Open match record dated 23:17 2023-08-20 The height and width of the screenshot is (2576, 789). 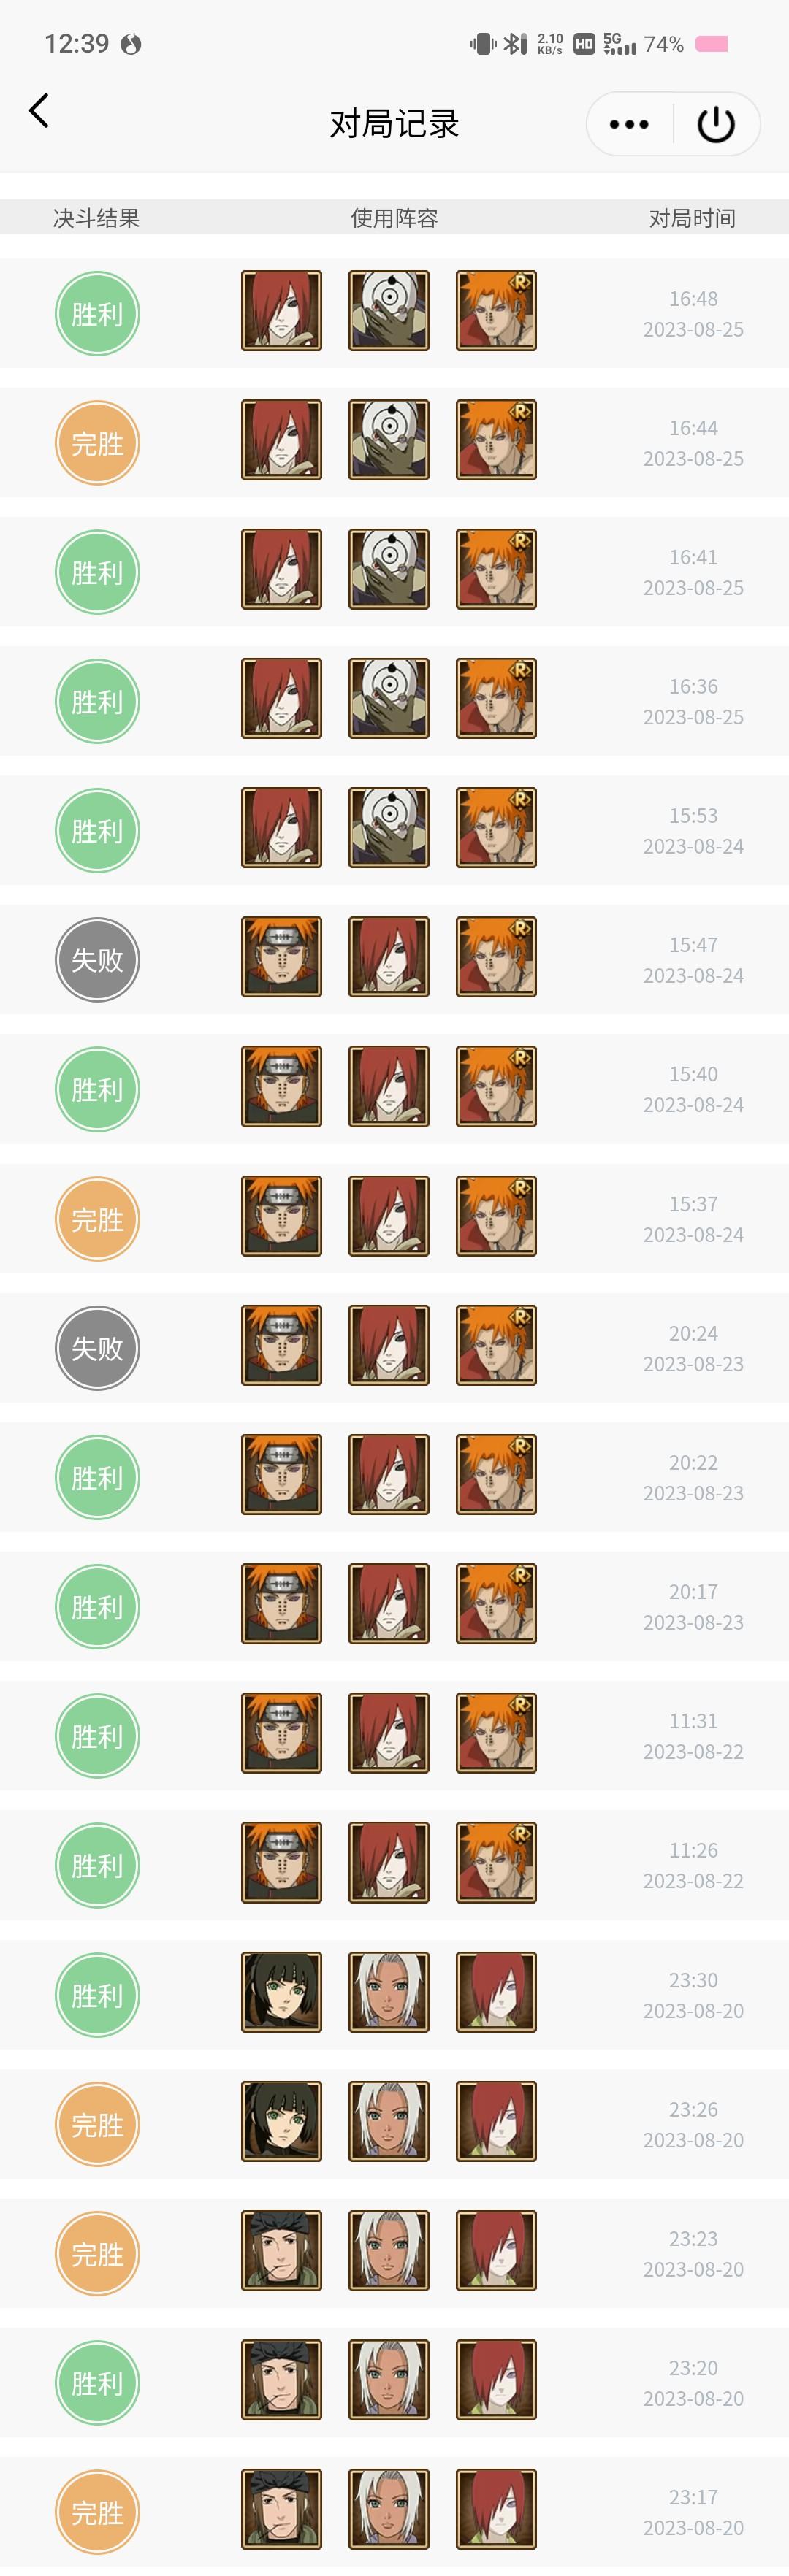394,2512
